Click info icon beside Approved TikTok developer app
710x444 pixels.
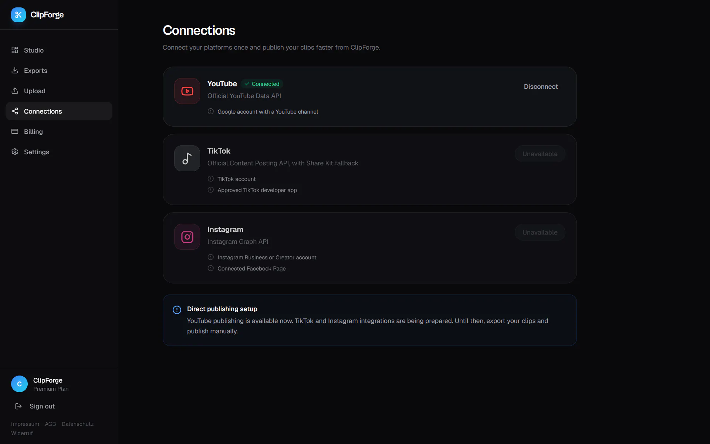click(x=211, y=190)
